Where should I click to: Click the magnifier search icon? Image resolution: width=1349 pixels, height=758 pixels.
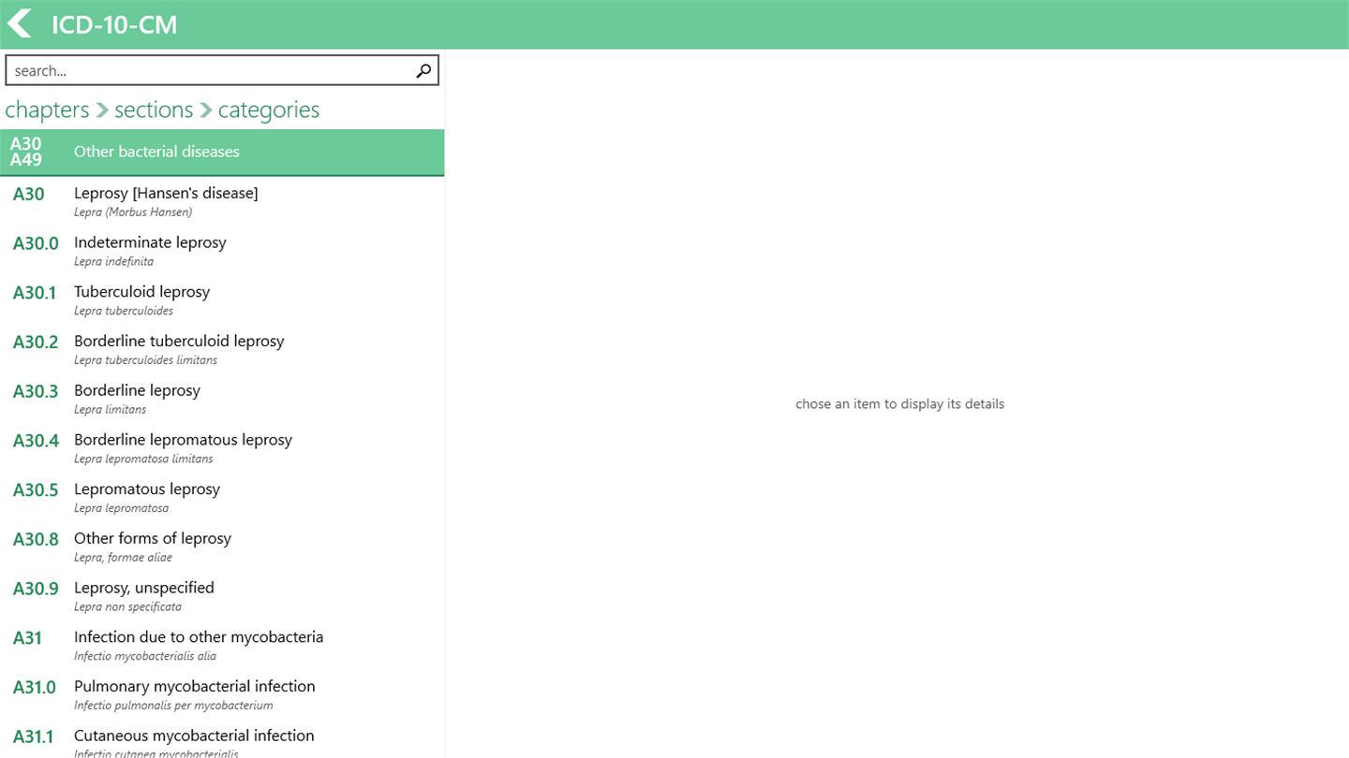[x=423, y=70]
